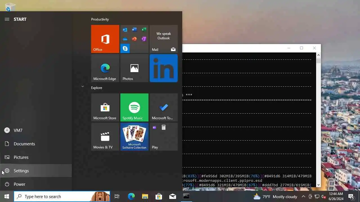The width and height of the screenshot is (360, 202).
Task: Open Microsoft Store from the taskbar
Action: coord(159,196)
